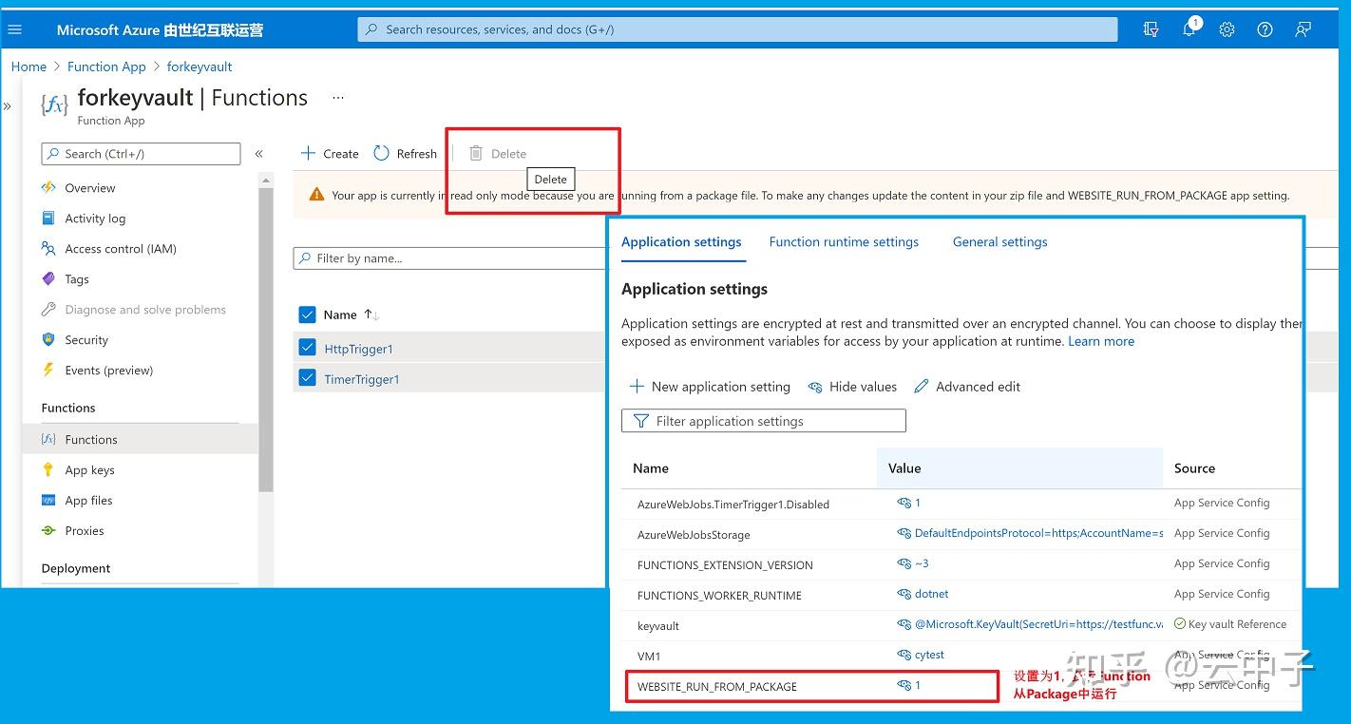This screenshot has width=1351, height=724.
Task: Click the Learn more link
Action: tap(1101, 341)
